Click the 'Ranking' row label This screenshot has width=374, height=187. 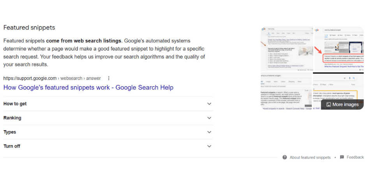point(12,118)
